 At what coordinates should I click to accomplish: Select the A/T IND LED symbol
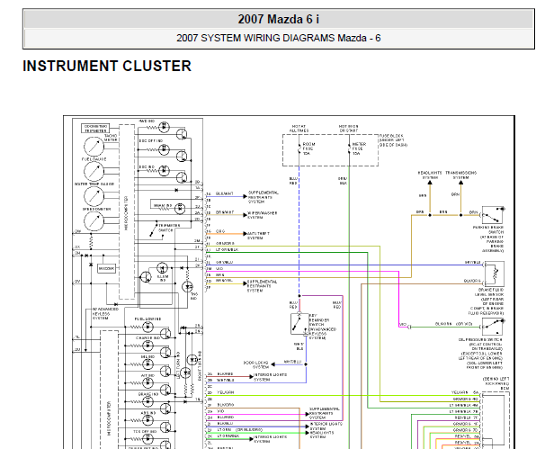pos(147,383)
